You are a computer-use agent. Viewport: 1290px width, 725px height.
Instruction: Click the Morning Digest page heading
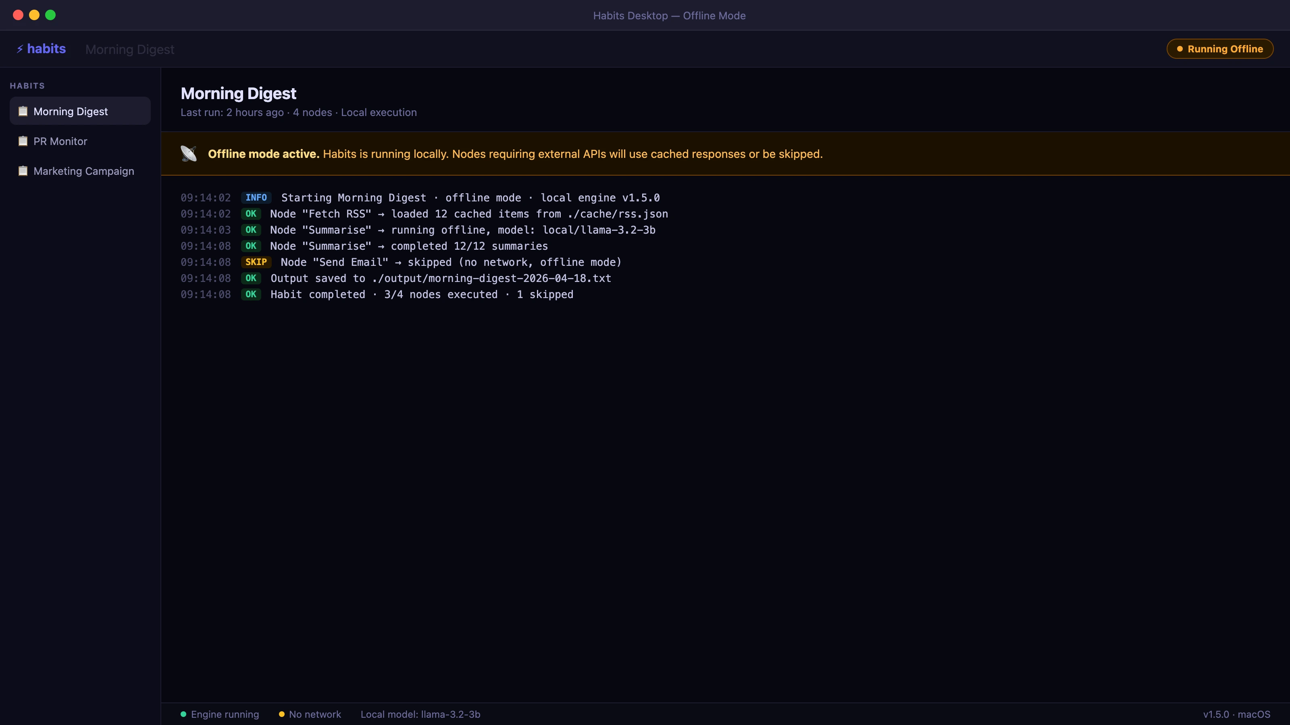[238, 93]
